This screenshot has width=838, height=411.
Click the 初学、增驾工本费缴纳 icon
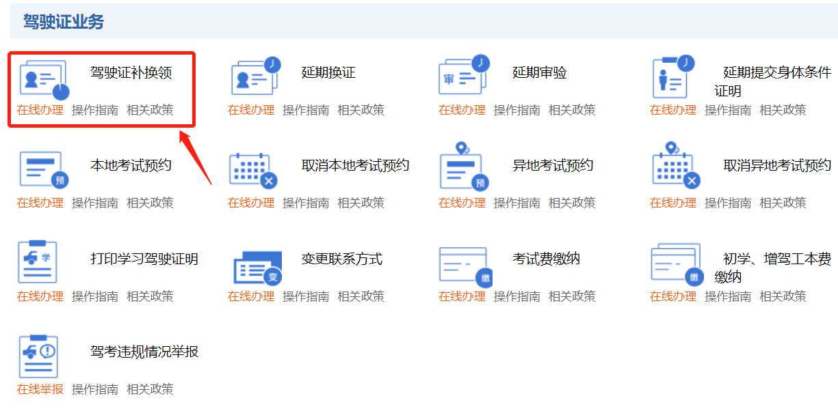coord(677,264)
